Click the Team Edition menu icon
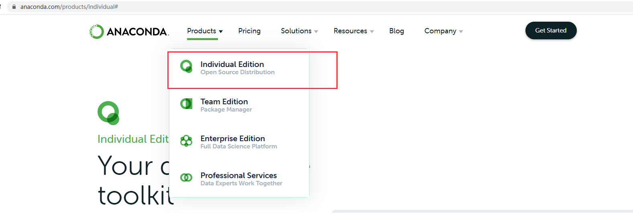Image resolution: width=633 pixels, height=213 pixels. [x=186, y=104]
